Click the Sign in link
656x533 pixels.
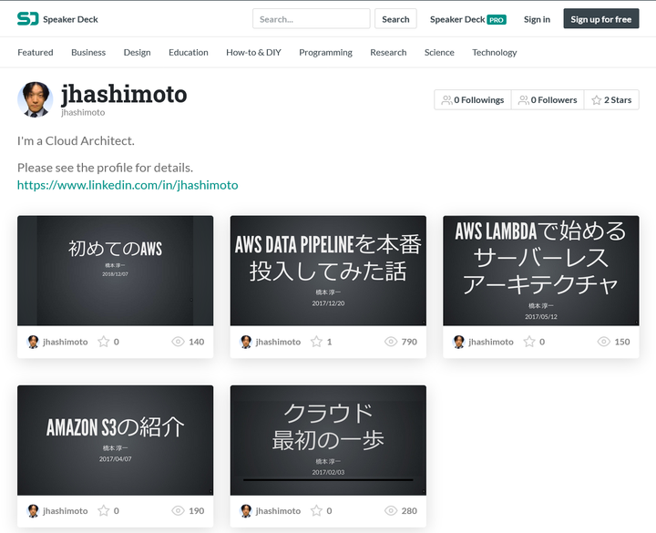tap(537, 19)
